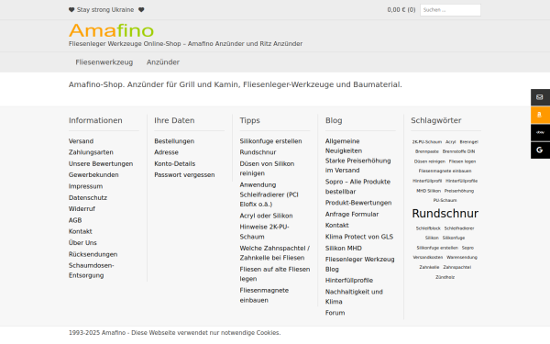This screenshot has width=550, height=344.
Task: Select the Brennstoffe DIN tag
Action: pyautogui.click(x=458, y=151)
